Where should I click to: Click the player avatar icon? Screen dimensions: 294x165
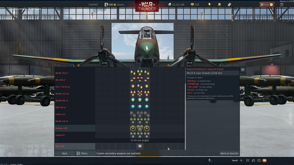pos(106,4)
